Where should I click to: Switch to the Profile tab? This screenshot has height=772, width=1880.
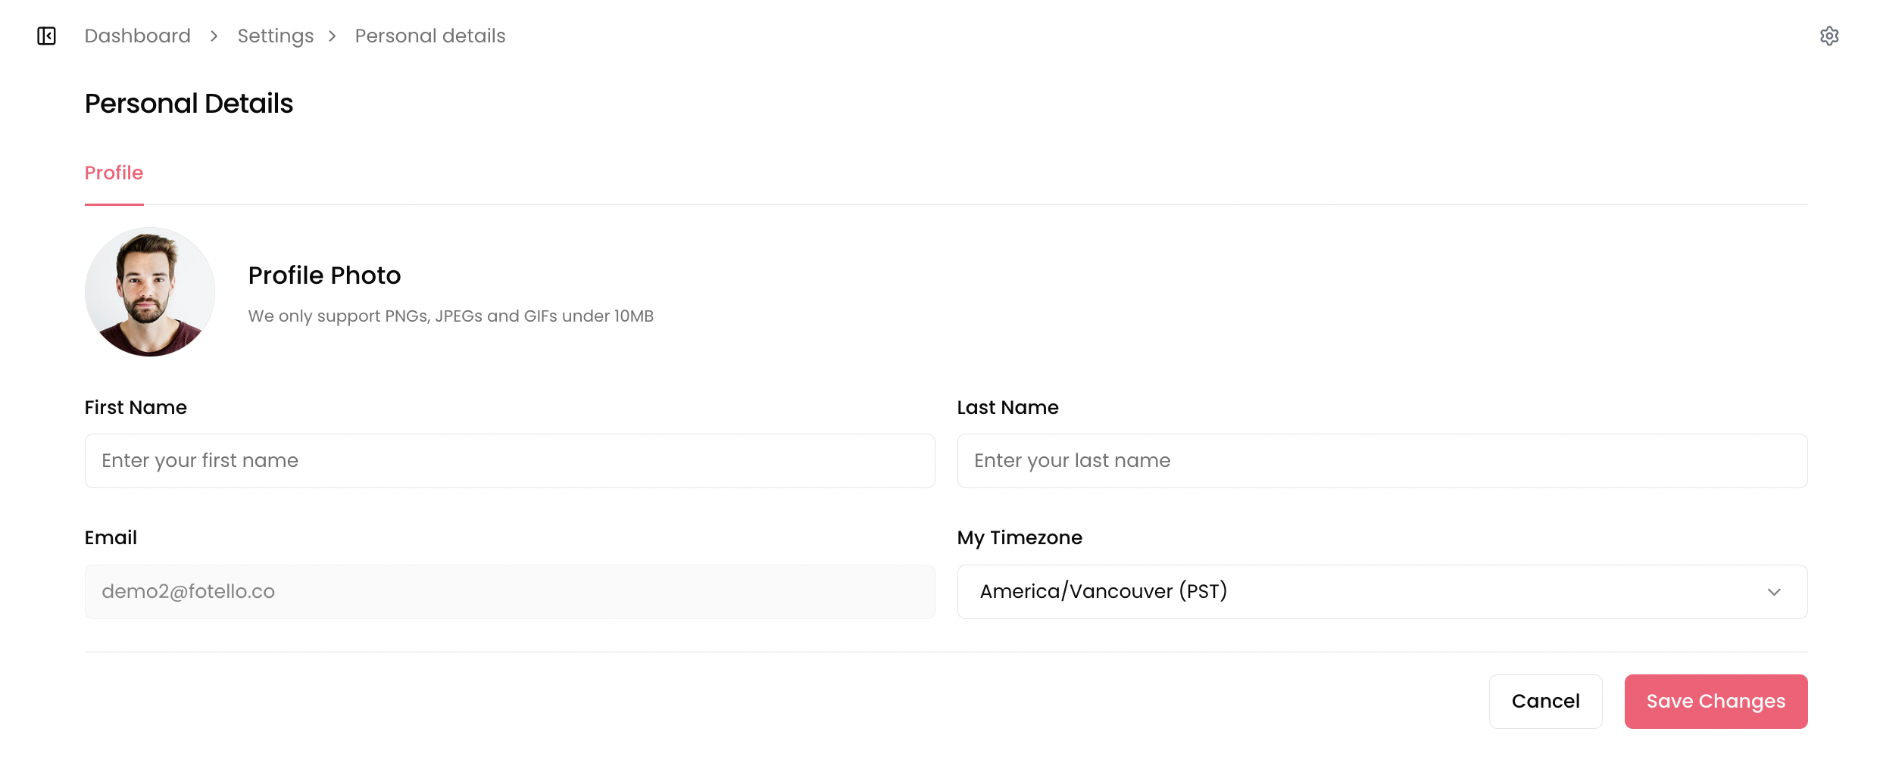(114, 173)
